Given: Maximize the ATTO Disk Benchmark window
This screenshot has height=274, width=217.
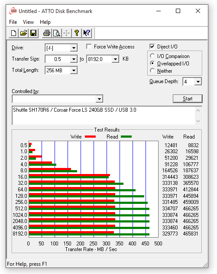Looking at the screenshot, I should click(178, 11).
